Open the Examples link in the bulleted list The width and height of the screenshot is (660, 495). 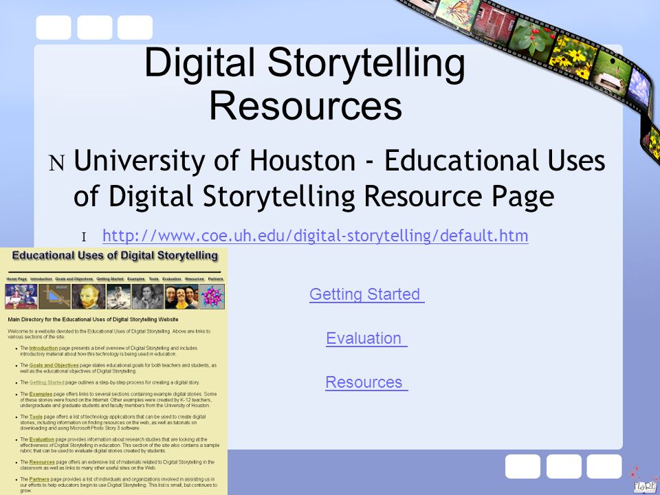pos(41,394)
